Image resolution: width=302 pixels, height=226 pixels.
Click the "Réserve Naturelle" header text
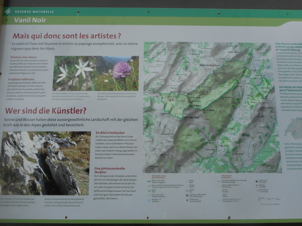click(x=34, y=12)
